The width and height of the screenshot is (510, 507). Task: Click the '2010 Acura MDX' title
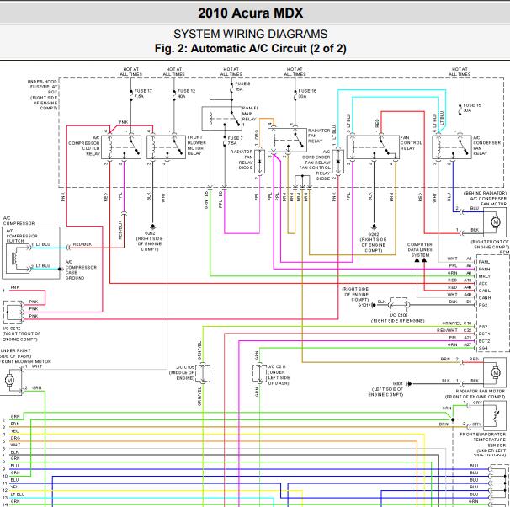[251, 13]
